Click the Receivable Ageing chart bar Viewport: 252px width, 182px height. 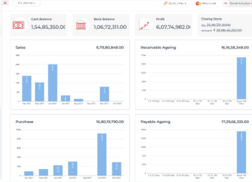(x=241, y=79)
